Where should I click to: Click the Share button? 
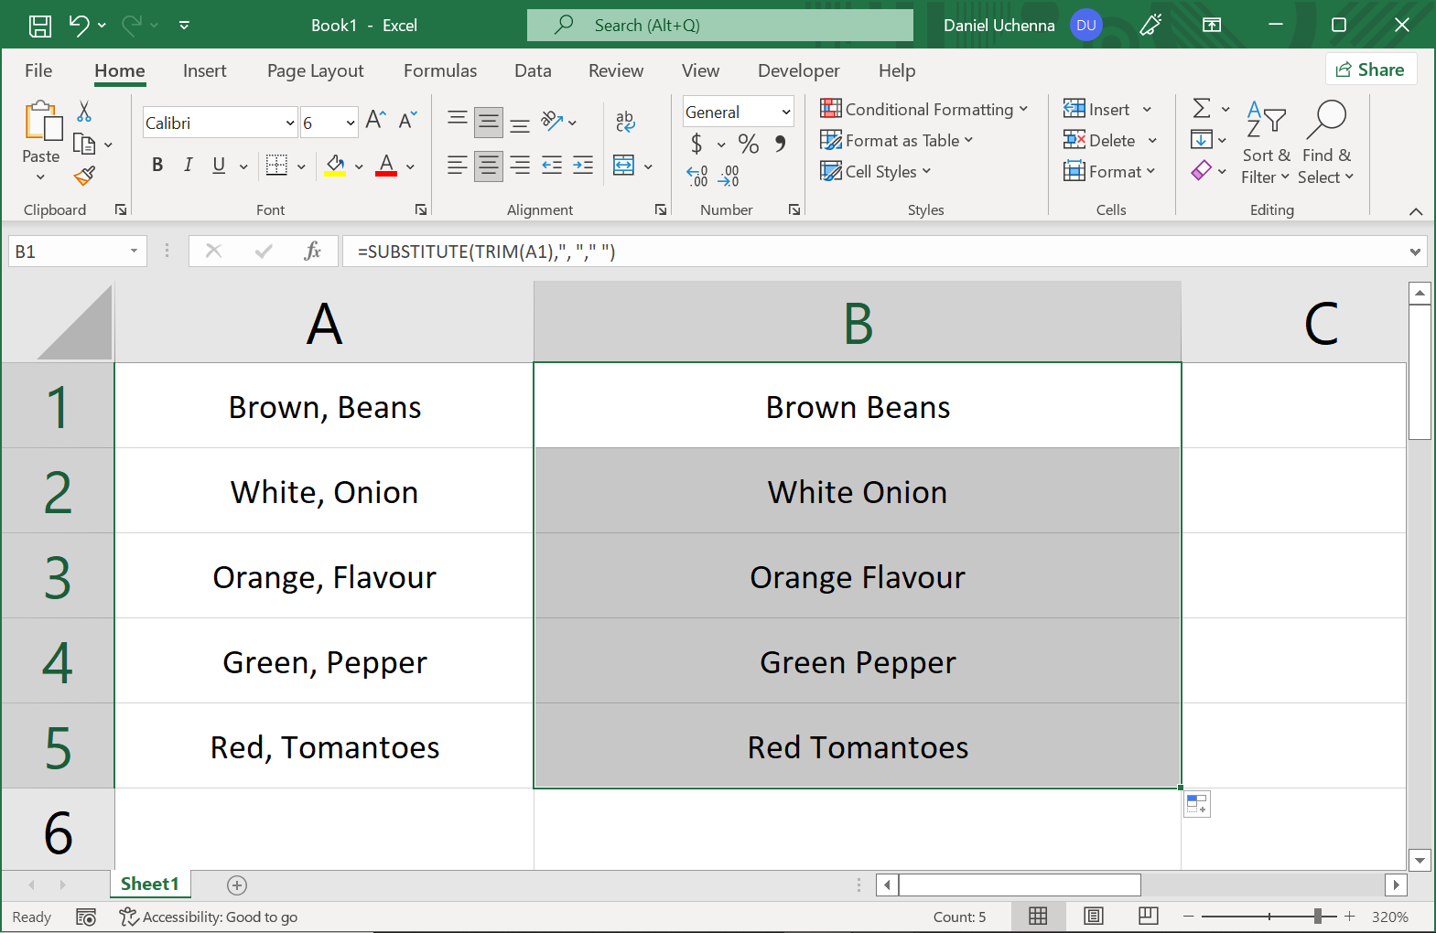pyautogui.click(x=1370, y=70)
